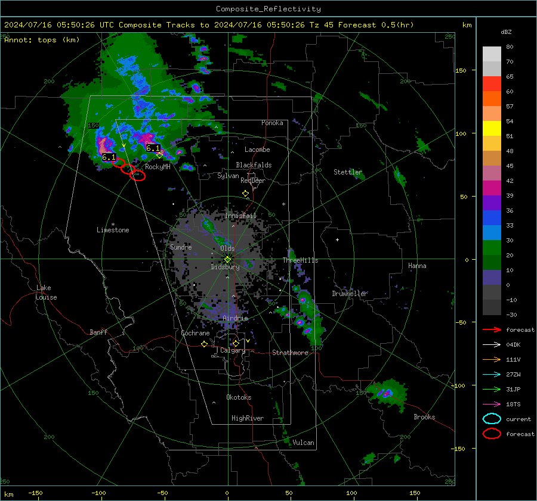
Task: Click the yellow radar site diamond near Didsbury
Action: (228, 260)
